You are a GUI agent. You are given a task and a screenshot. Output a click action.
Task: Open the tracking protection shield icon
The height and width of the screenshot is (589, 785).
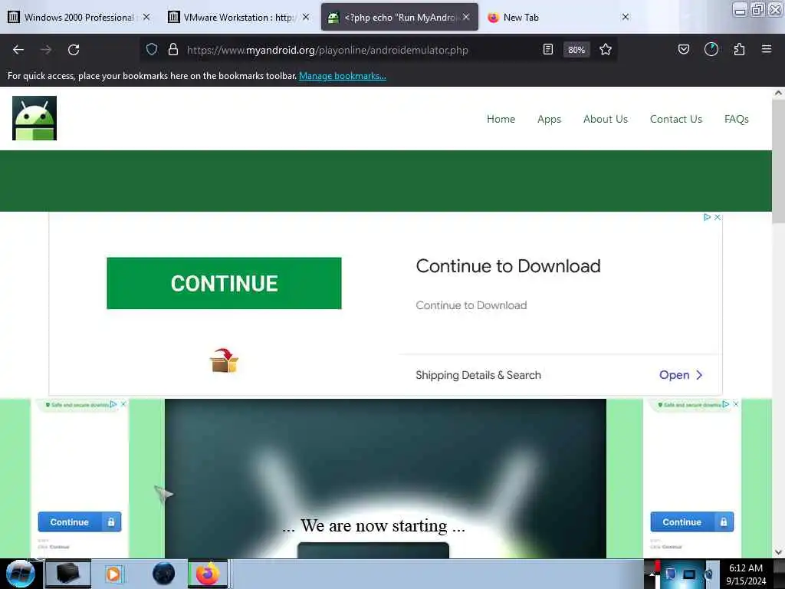coord(152,49)
